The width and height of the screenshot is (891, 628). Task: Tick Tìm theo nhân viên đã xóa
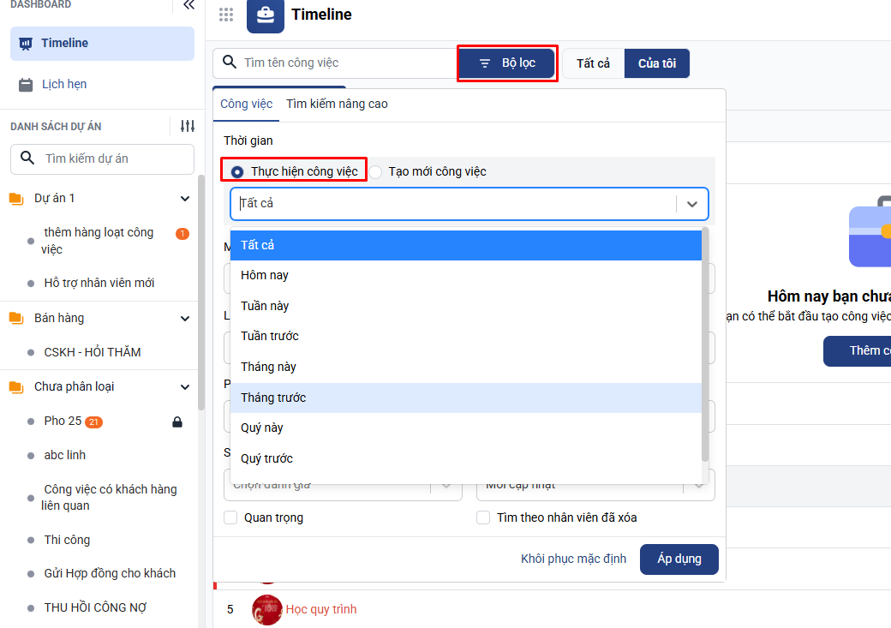[483, 517]
